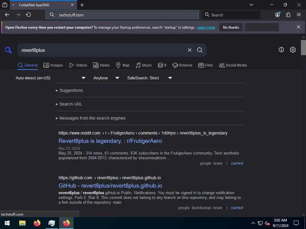Open the Windows Start menu
This screenshot has height=229, width=306.
click(7, 223)
